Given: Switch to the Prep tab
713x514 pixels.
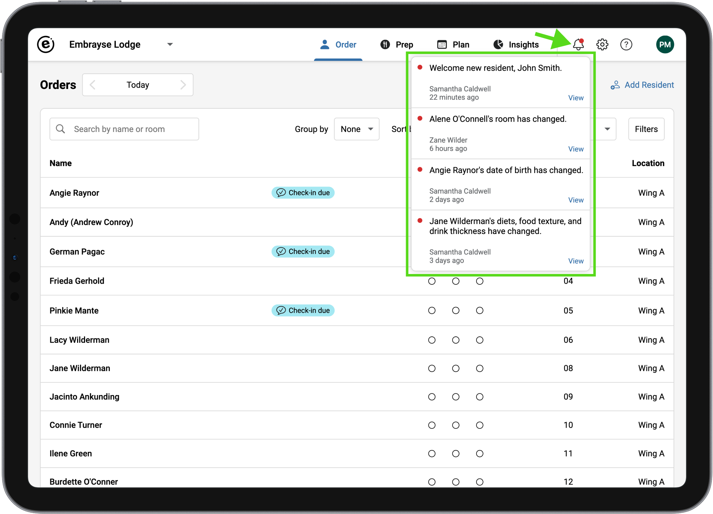Looking at the screenshot, I should [397, 44].
